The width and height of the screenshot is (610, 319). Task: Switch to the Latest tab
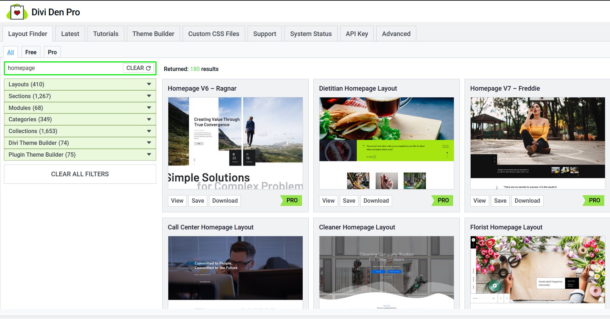tap(70, 34)
